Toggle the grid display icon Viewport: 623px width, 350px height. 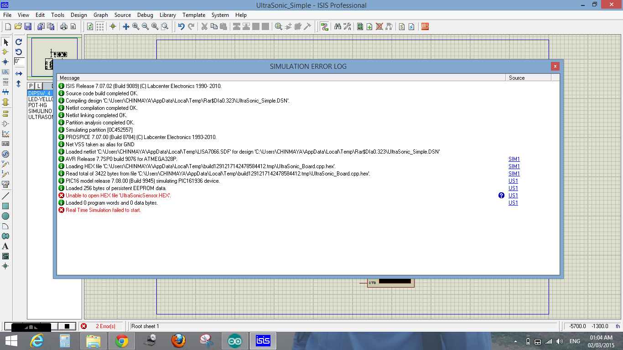pos(100,27)
